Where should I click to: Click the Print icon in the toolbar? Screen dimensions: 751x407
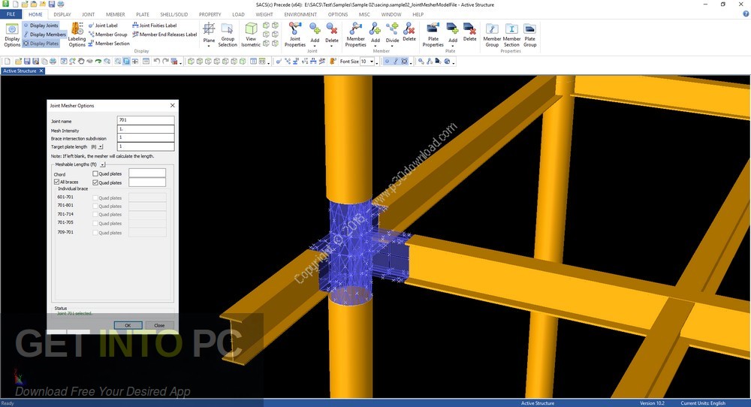coord(53,62)
